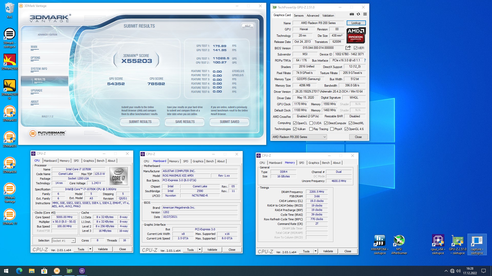Open cpuz_x64 desktop shortcut
Viewport: 492px width, 276px height.
point(438,245)
